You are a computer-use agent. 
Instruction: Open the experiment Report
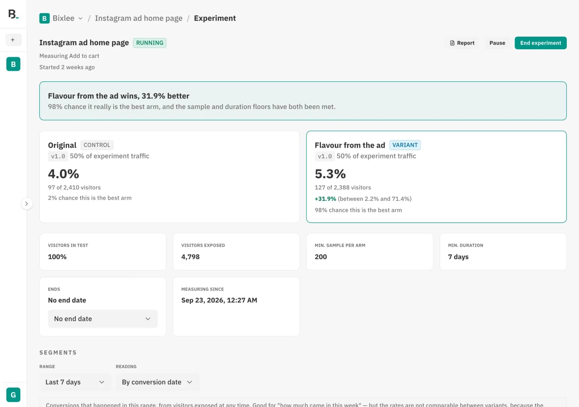tap(462, 43)
